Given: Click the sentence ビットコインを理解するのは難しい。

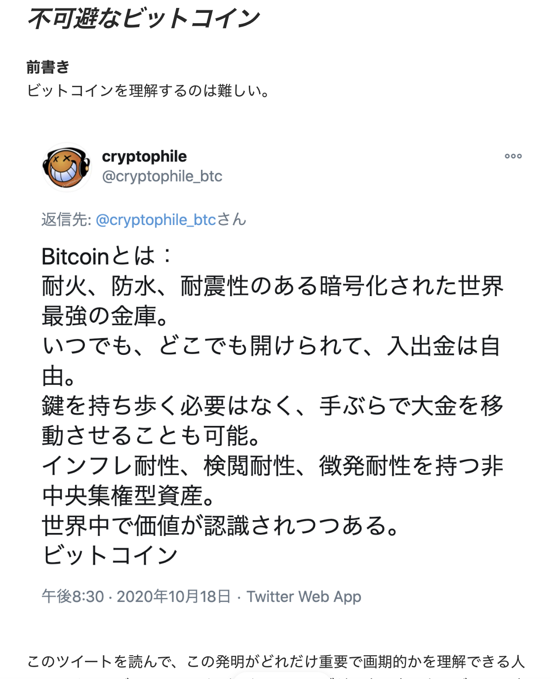Looking at the screenshot, I should 148,91.
